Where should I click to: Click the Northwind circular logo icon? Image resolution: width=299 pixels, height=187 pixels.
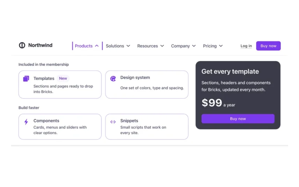tap(22, 45)
